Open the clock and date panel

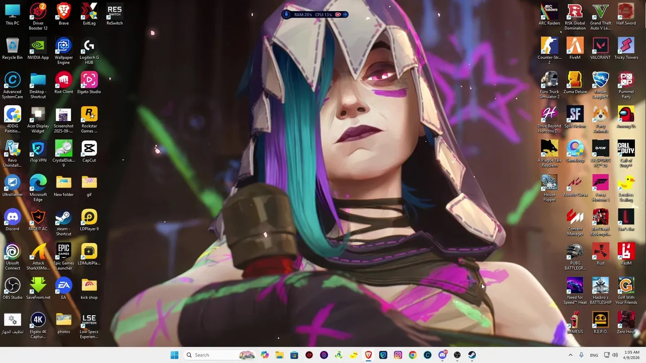632,355
